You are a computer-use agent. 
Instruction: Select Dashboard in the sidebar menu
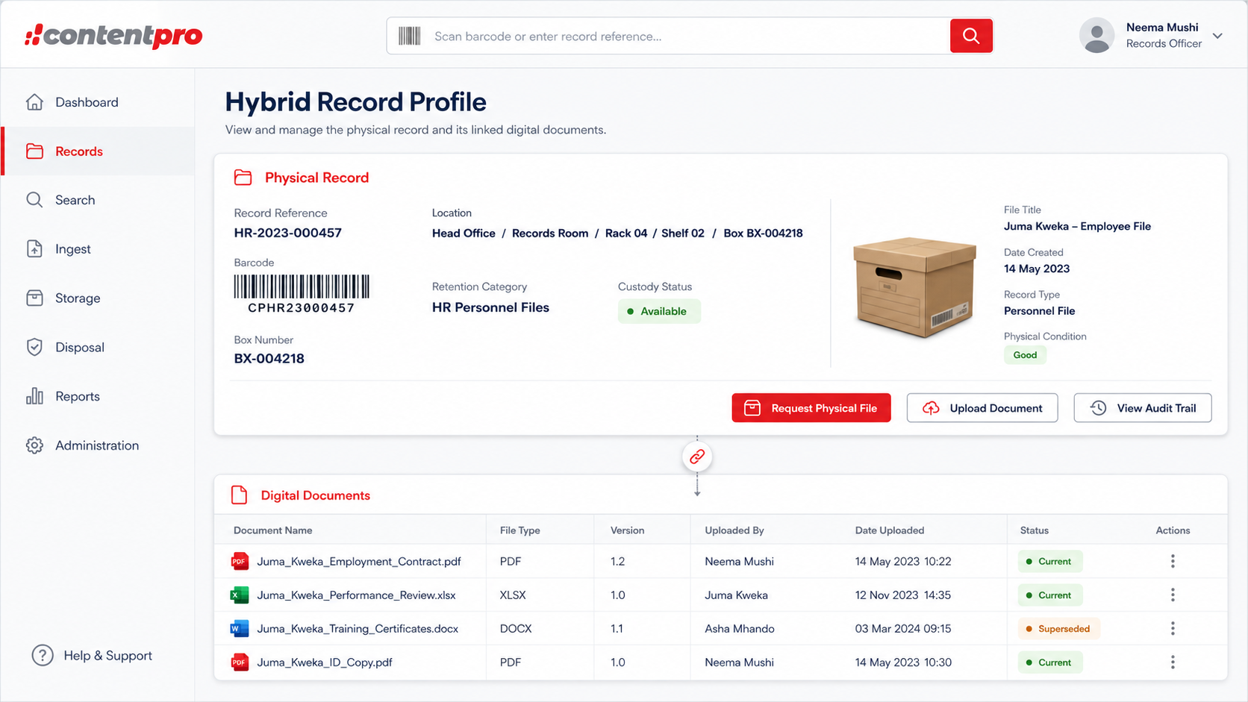pyautogui.click(x=98, y=102)
